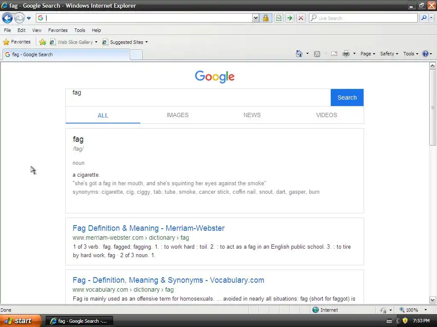Open the Safety dropdown menu
This screenshot has width=437, height=327.
point(389,54)
